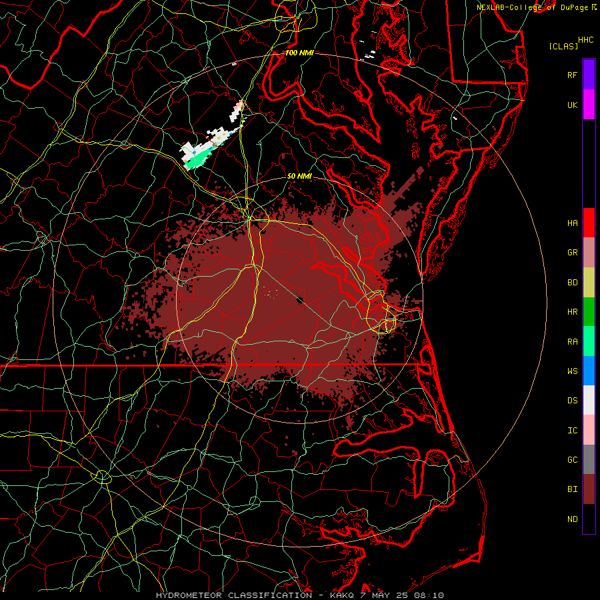This screenshot has width=600, height=600.
Task: Click the UK magenta legend swatch
Action: 589,105
